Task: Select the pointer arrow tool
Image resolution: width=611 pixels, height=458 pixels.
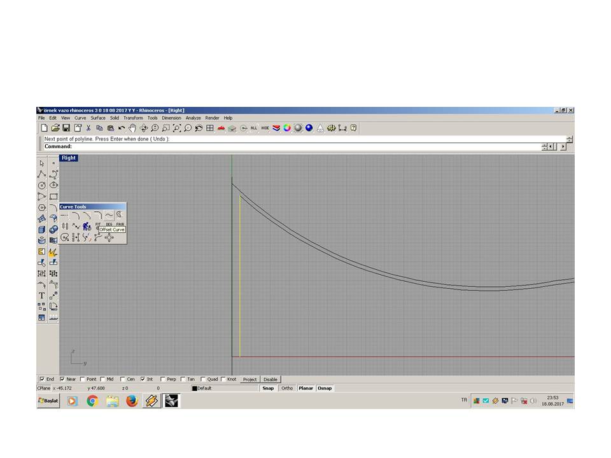Action: tap(42, 163)
